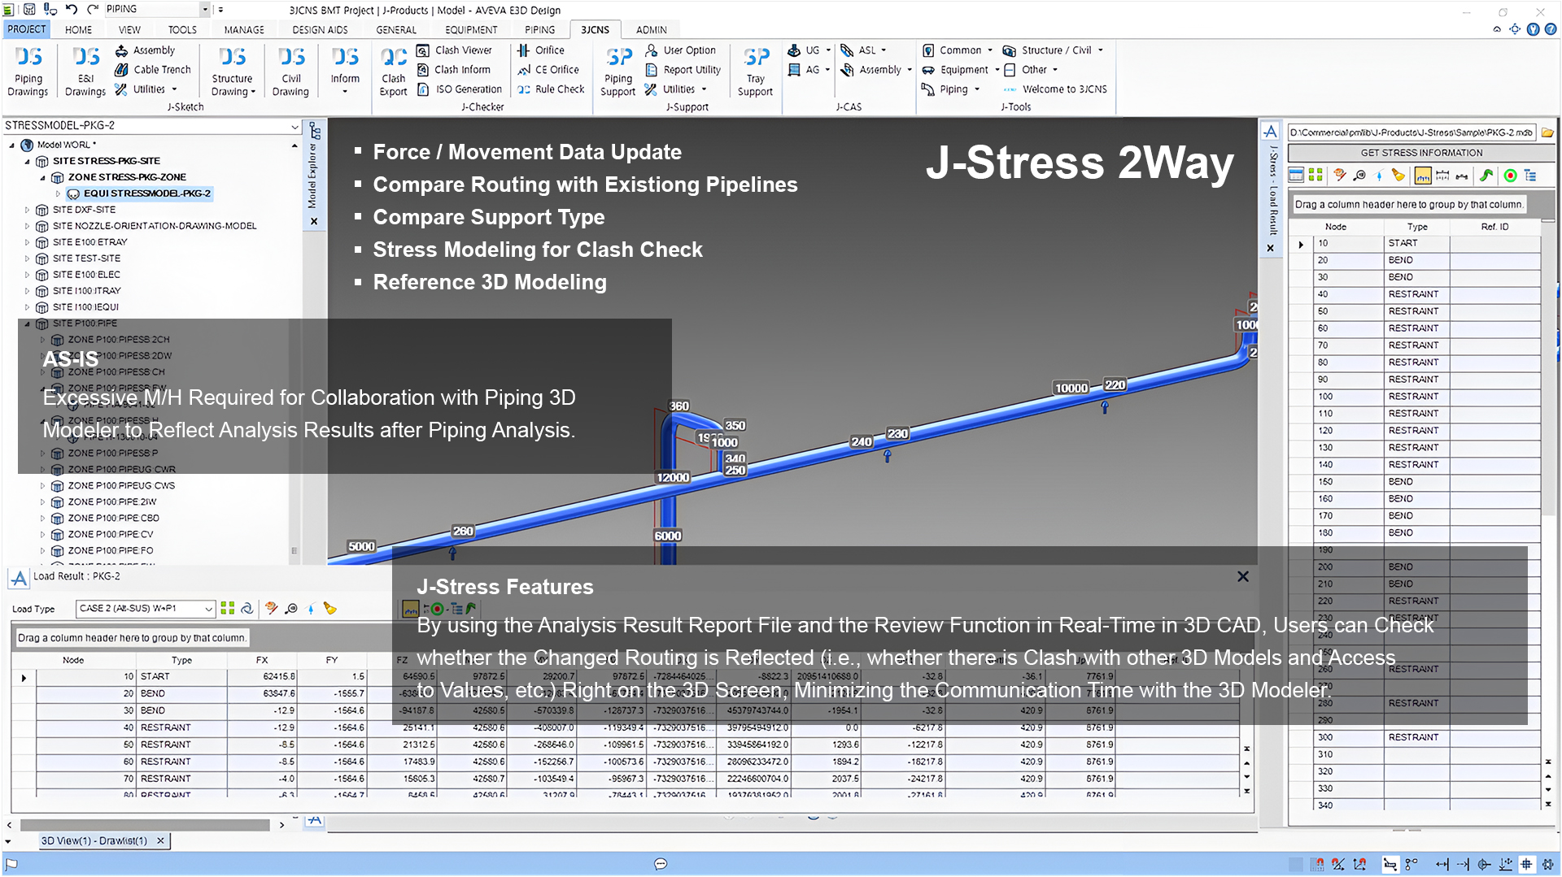The image size is (1562, 877).
Task: Open the Load Type combo box
Action: coord(146,609)
